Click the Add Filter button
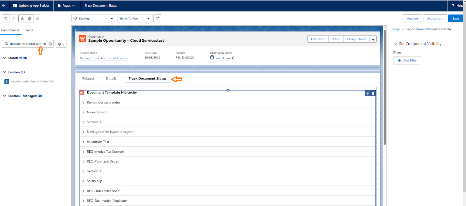Screen dimensions: 466x206 click(407, 60)
